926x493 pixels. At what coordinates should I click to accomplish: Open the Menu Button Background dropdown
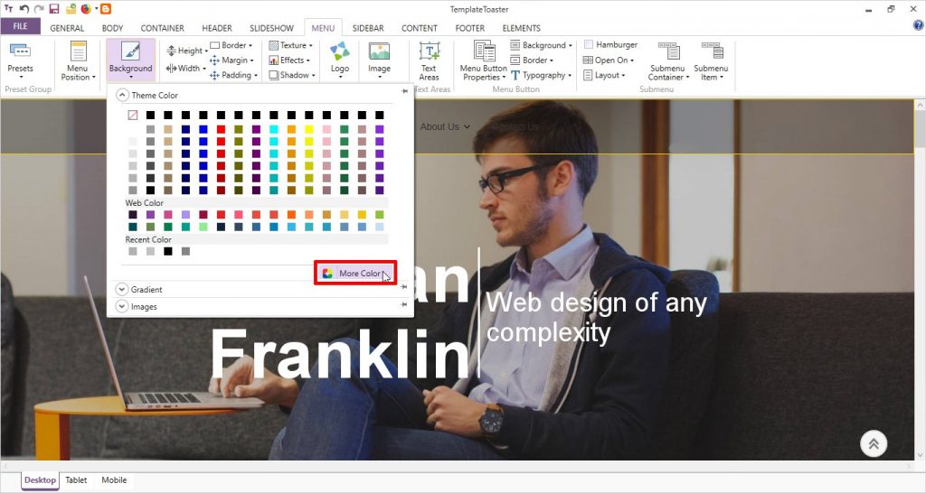tap(542, 45)
